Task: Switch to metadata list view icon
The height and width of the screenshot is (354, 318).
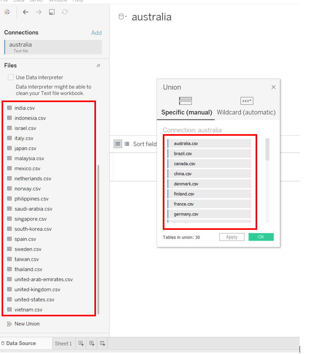Action: (x=127, y=144)
